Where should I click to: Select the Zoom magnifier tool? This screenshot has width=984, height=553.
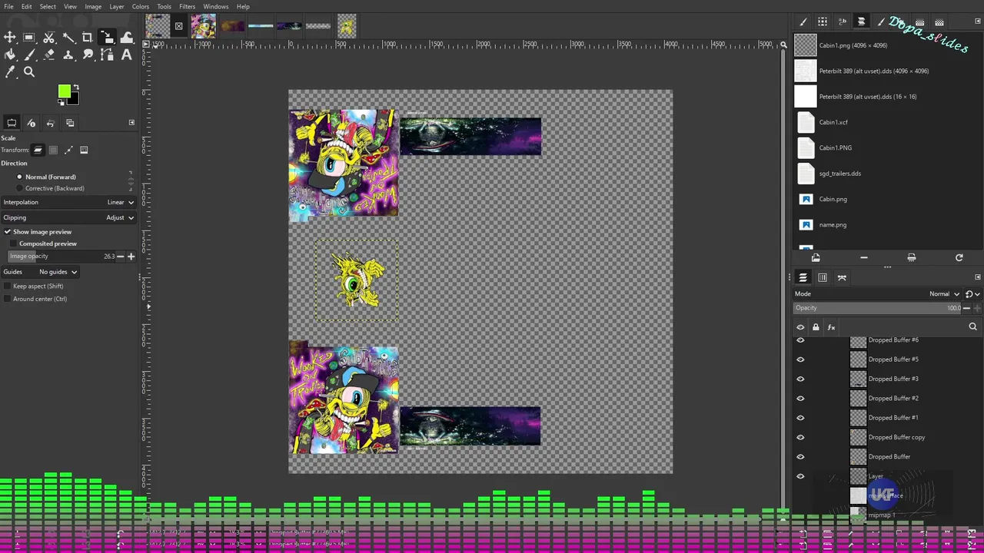(29, 72)
